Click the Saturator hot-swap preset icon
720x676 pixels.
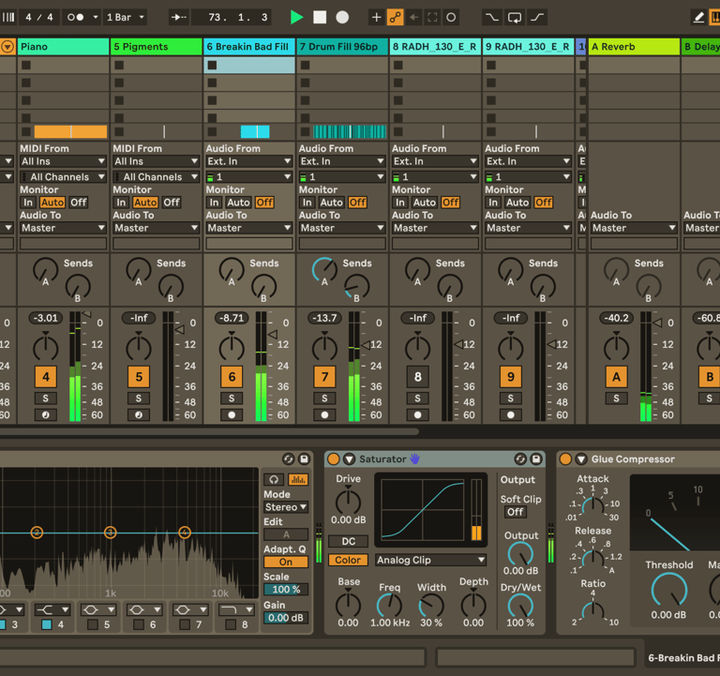click(520, 458)
